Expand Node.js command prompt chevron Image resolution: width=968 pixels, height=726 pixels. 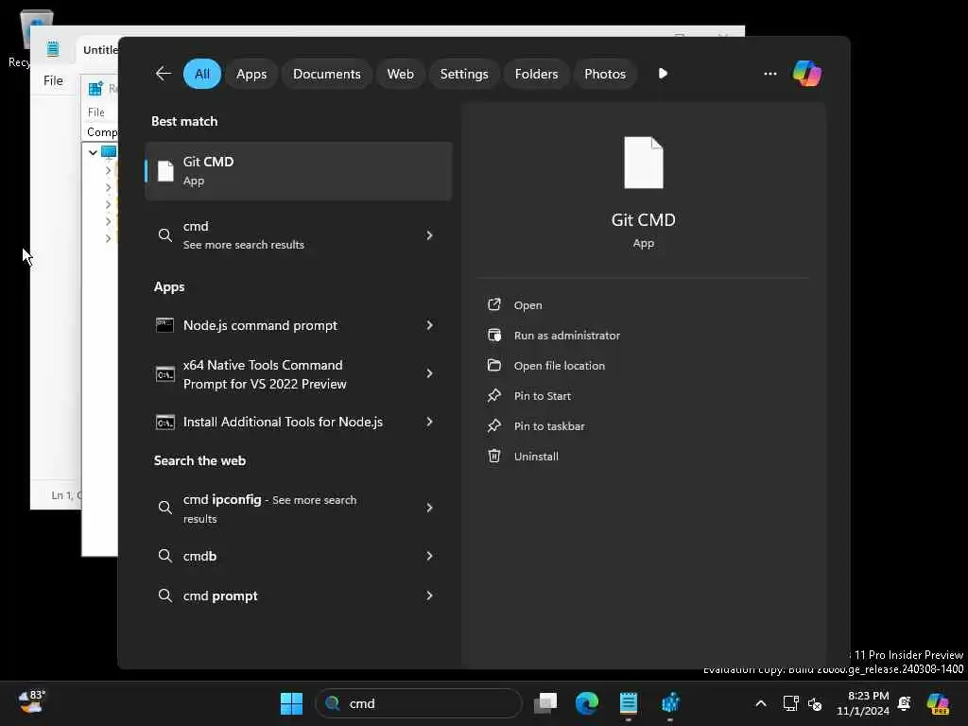coord(429,325)
